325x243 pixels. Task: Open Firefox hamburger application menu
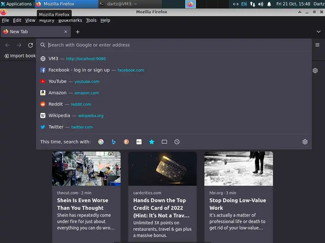(x=317, y=45)
